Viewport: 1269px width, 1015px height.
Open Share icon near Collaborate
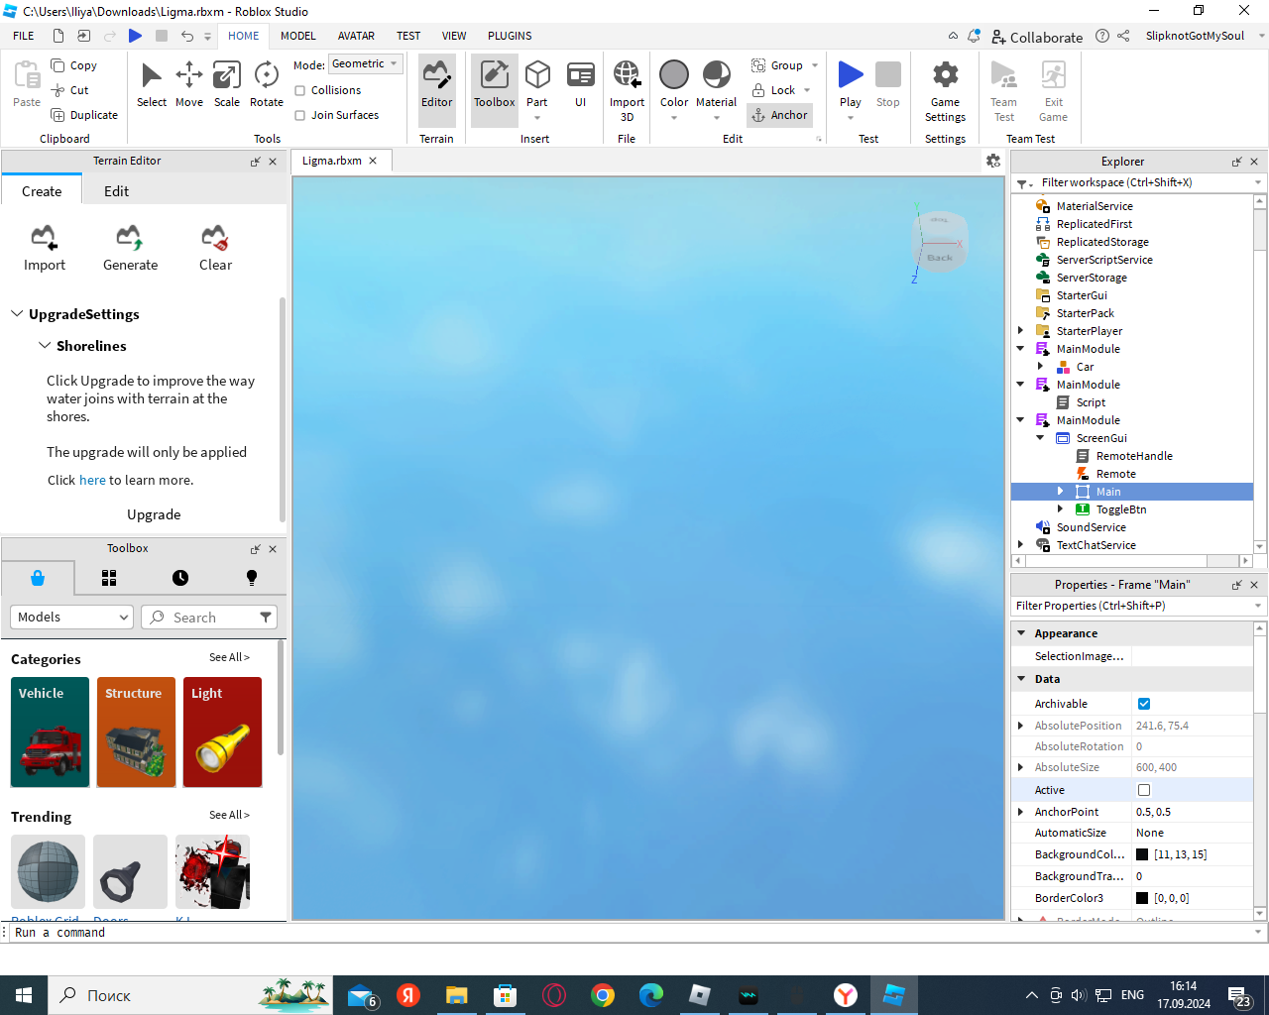tap(1123, 36)
